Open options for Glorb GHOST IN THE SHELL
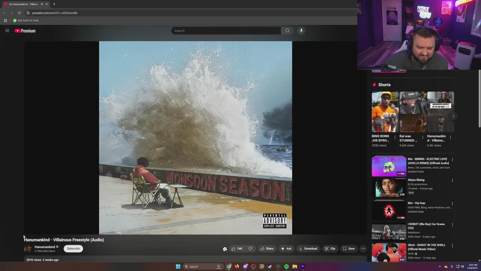The width and height of the screenshot is (481, 271). point(452,246)
